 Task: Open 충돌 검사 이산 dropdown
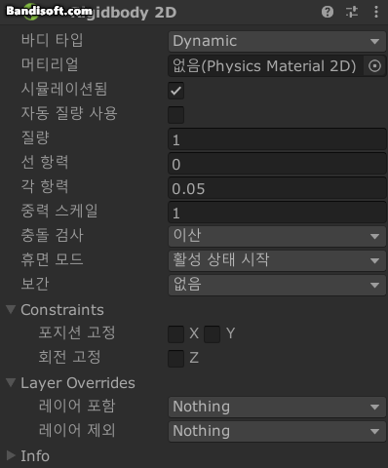[277, 236]
